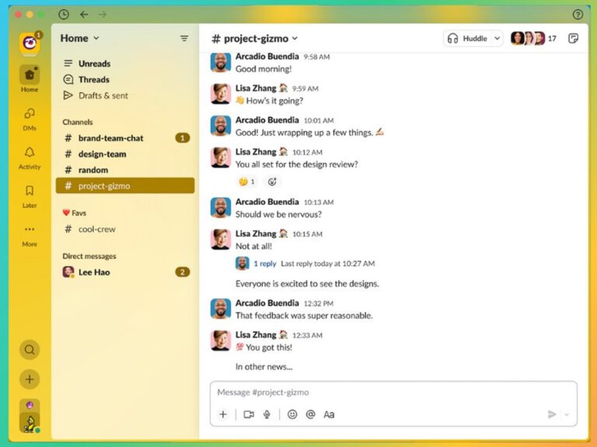This screenshot has width=597, height=447.
Task: Record audio clip with microphone icon
Action: pyautogui.click(x=267, y=414)
